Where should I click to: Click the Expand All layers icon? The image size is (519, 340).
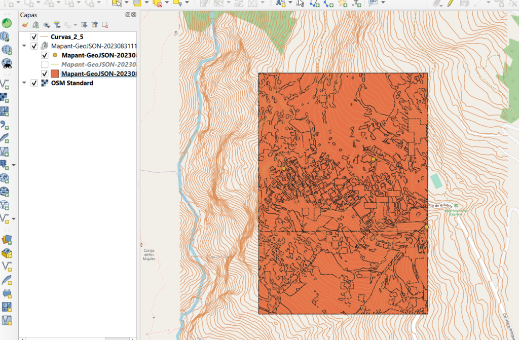85,24
